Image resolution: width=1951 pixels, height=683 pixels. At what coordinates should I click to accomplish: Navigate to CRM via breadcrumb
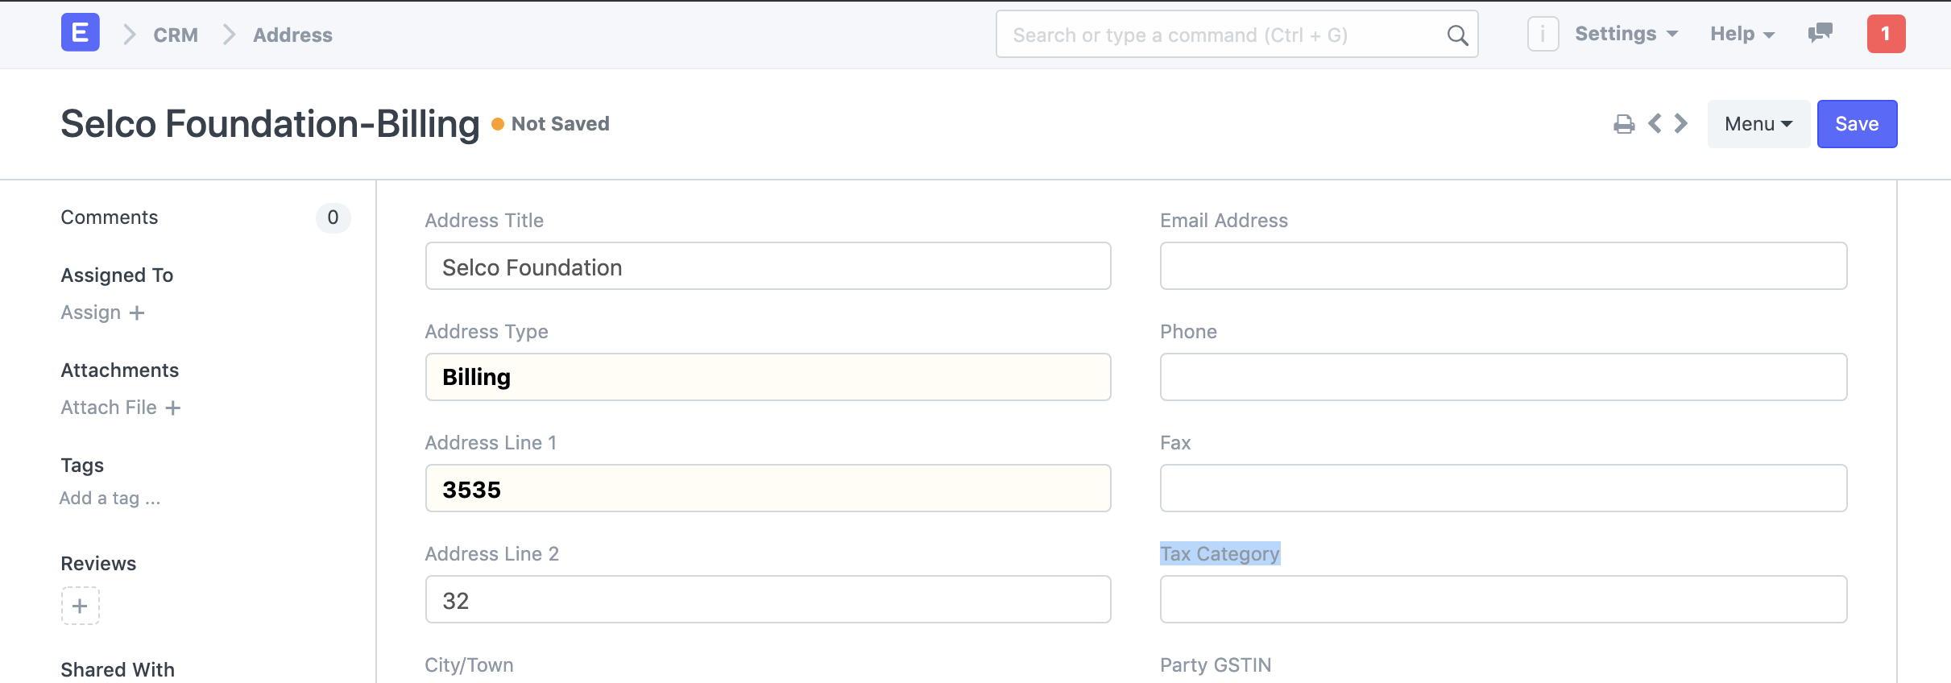[176, 35]
